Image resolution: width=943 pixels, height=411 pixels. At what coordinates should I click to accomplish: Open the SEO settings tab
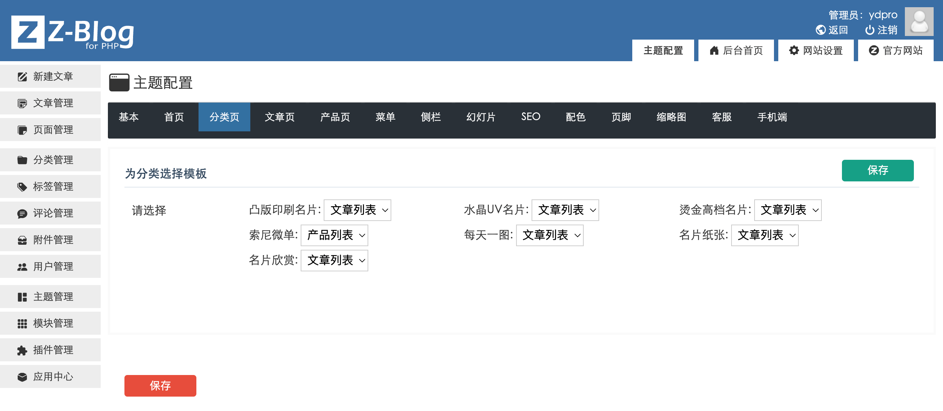[530, 117]
